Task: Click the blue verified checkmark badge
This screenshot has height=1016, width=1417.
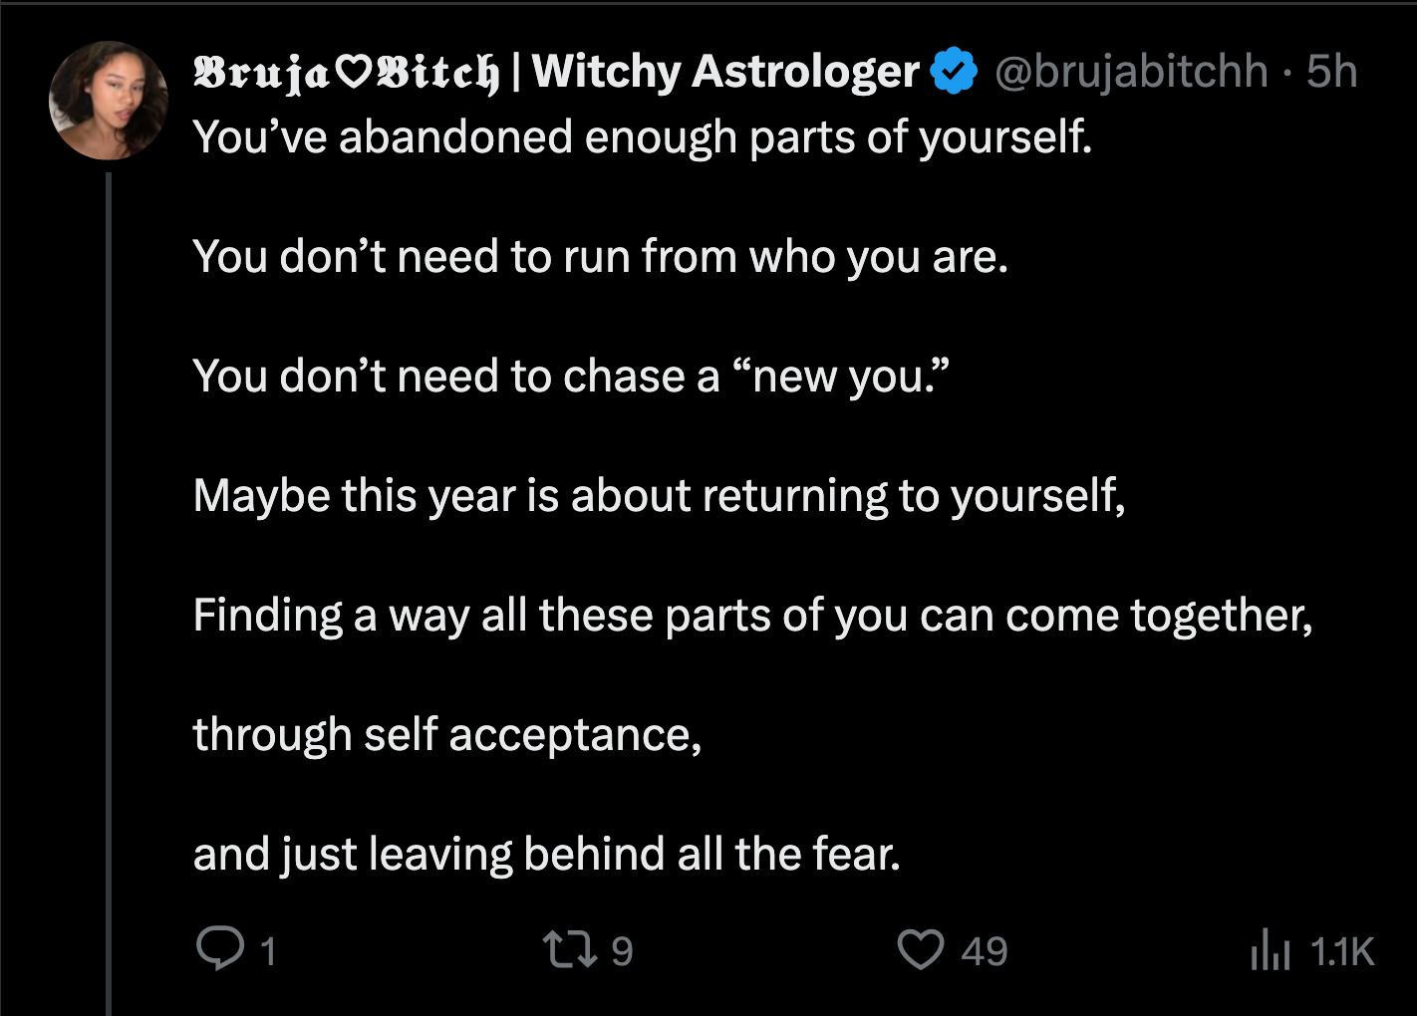Action: [955, 71]
